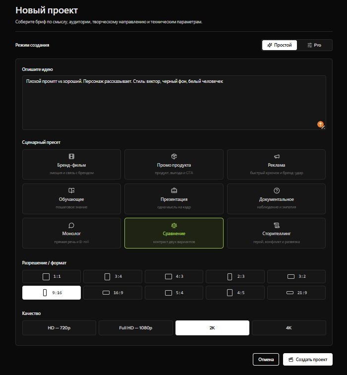Viewport: 347px width, 375px height.
Task: Select the Обучающее book icon
Action: coord(71,190)
